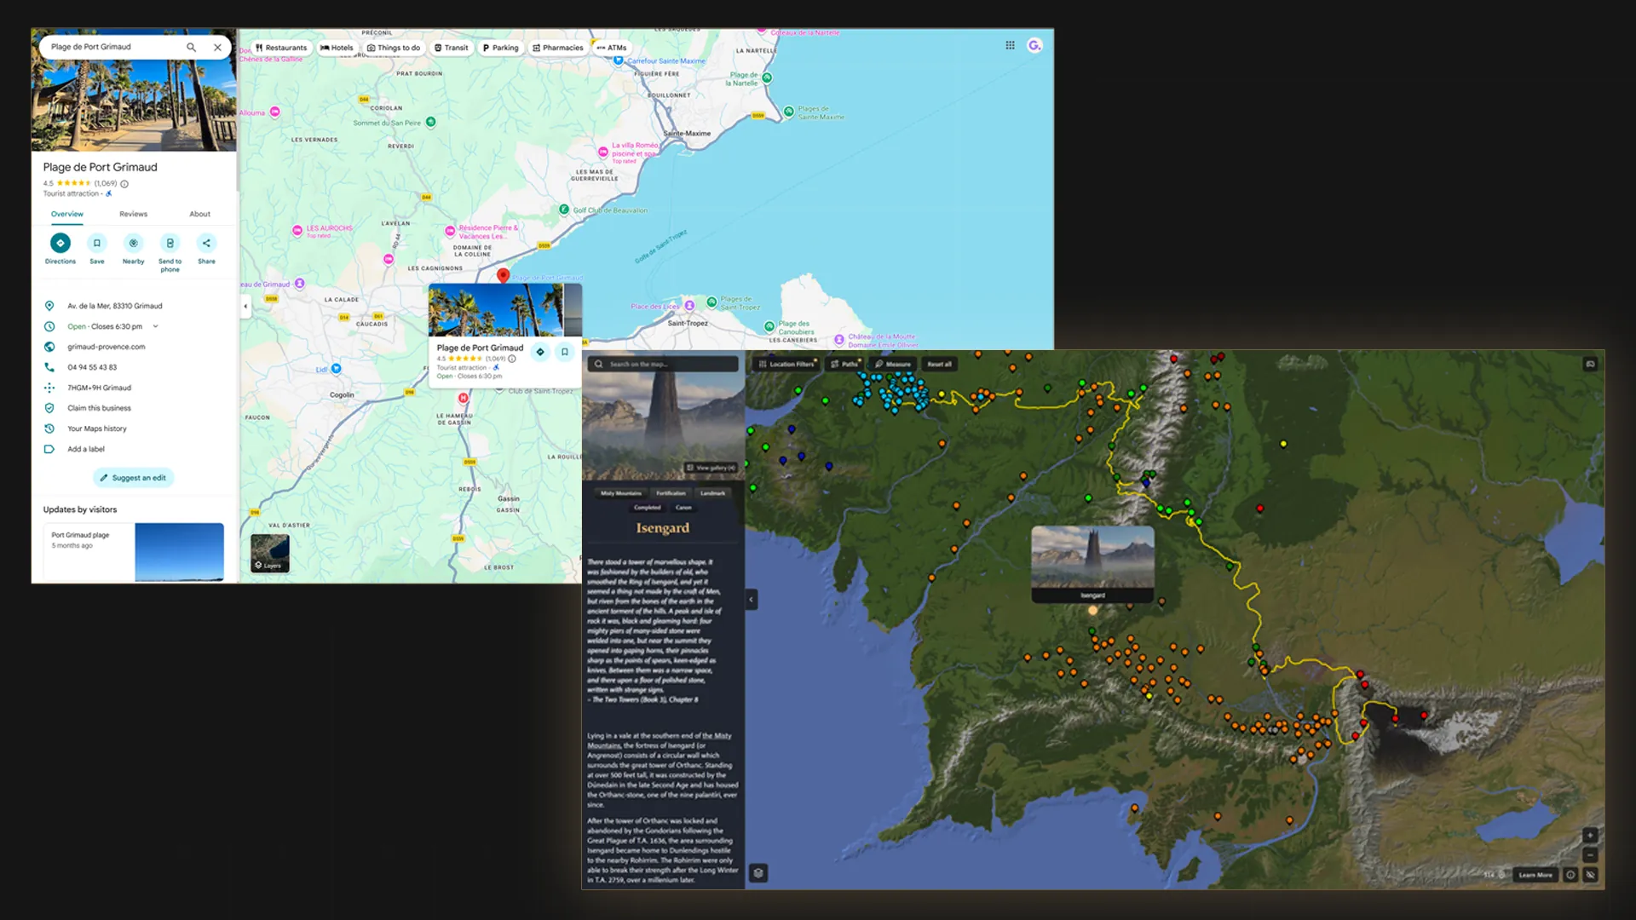Click the info circle icon near Learn More
This screenshot has height=920, width=1636.
pos(1570,875)
